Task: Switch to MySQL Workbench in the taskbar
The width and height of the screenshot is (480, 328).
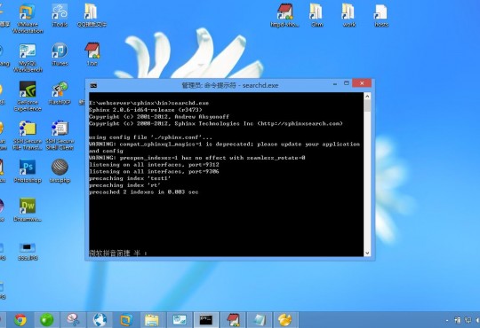Action: click(180, 320)
